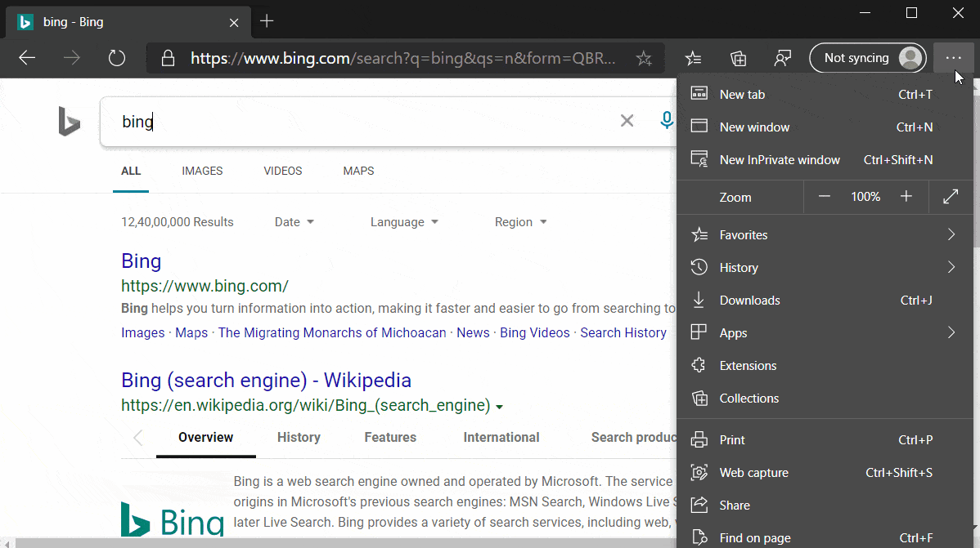Open the Bing Videos sublink

[535, 332]
